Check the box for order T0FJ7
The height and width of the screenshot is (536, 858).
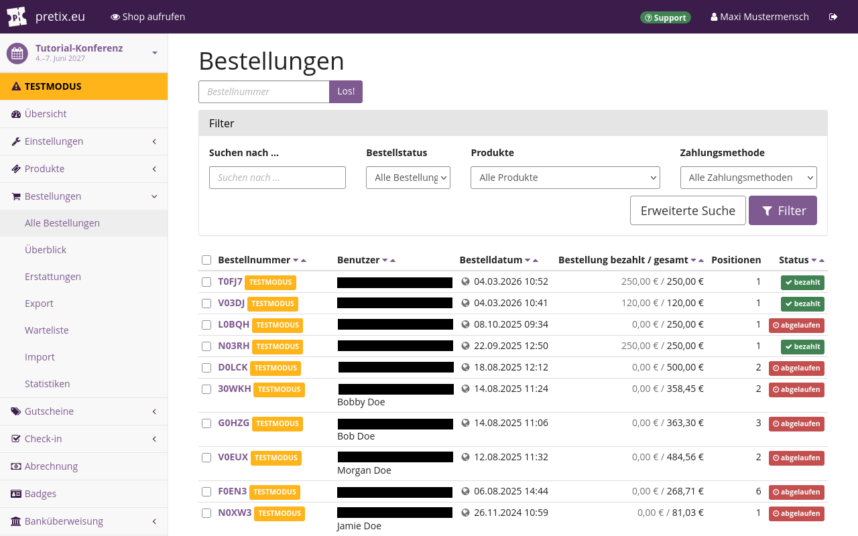[x=206, y=282]
